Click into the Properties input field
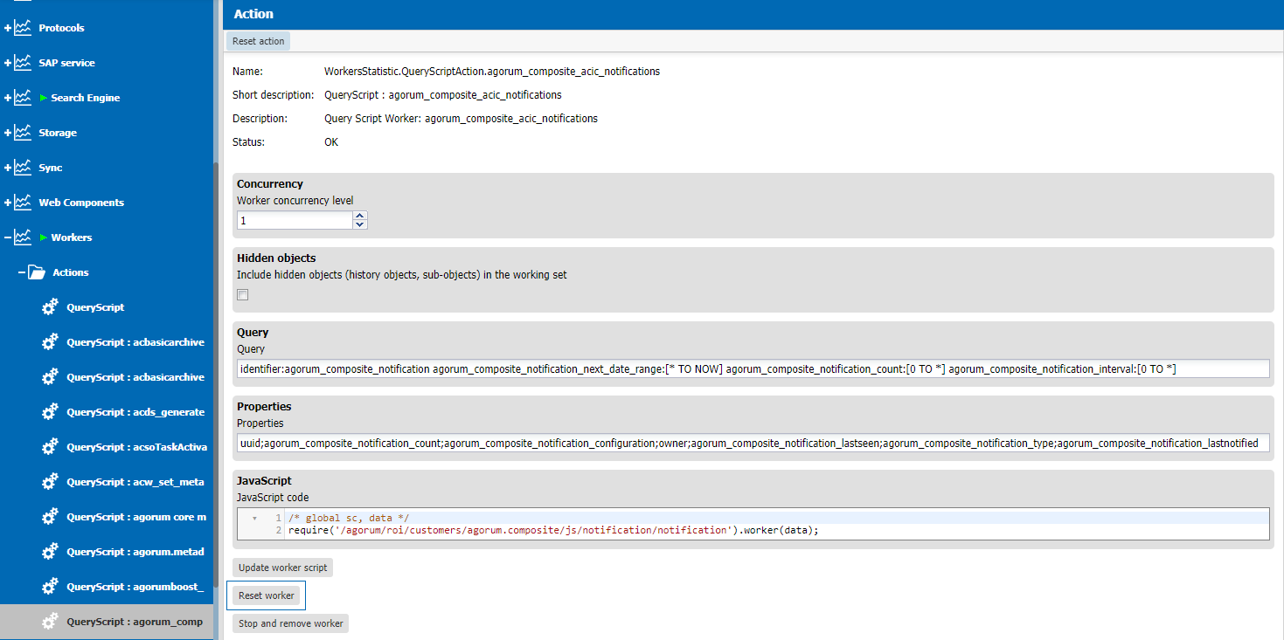 (x=753, y=444)
